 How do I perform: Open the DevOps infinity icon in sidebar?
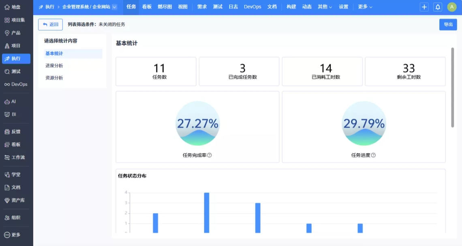point(7,85)
